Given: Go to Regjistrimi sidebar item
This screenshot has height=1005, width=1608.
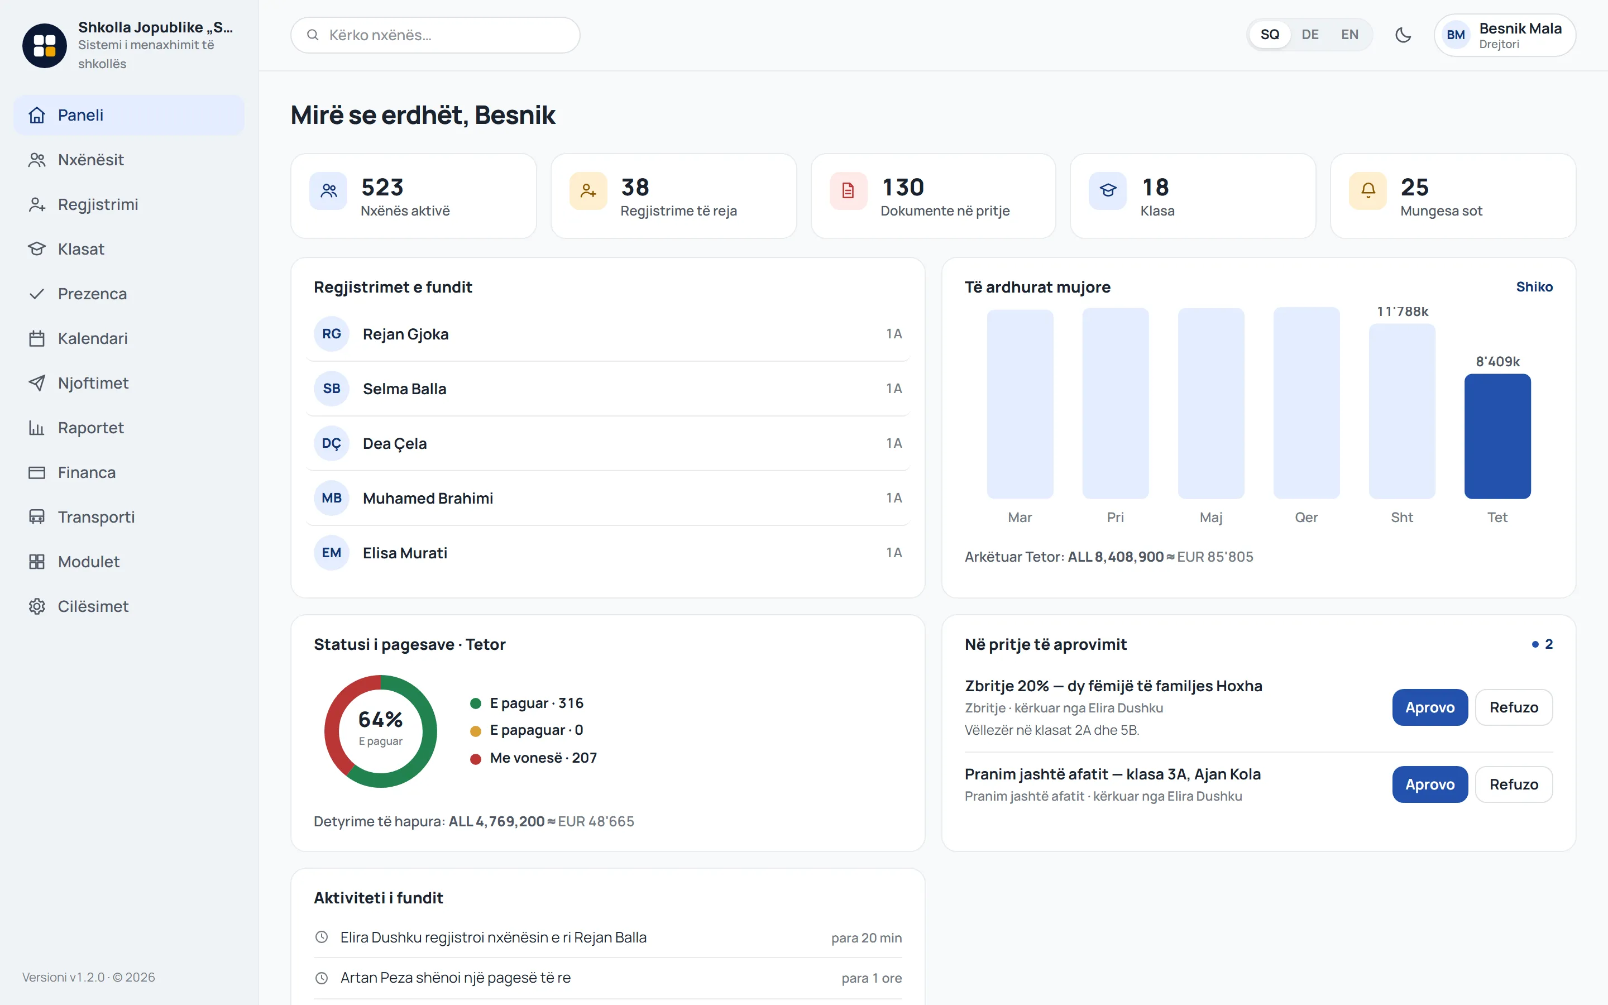Looking at the screenshot, I should [129, 204].
